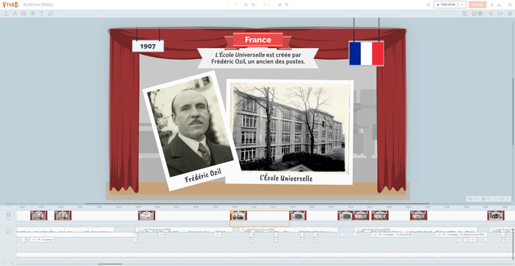Open the Replace/Swap panel icon
Screen dimensions: 515x266
click(x=464, y=13)
